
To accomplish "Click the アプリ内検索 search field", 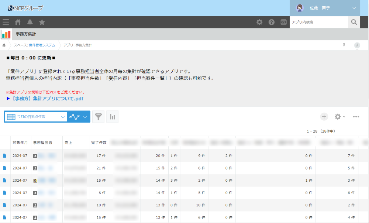I will pyautogui.click(x=318, y=22).
